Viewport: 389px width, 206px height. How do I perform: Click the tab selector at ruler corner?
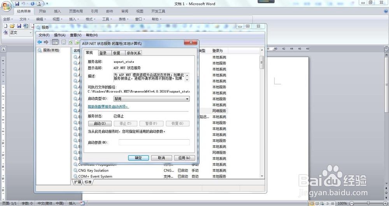pyautogui.click(x=4, y=49)
